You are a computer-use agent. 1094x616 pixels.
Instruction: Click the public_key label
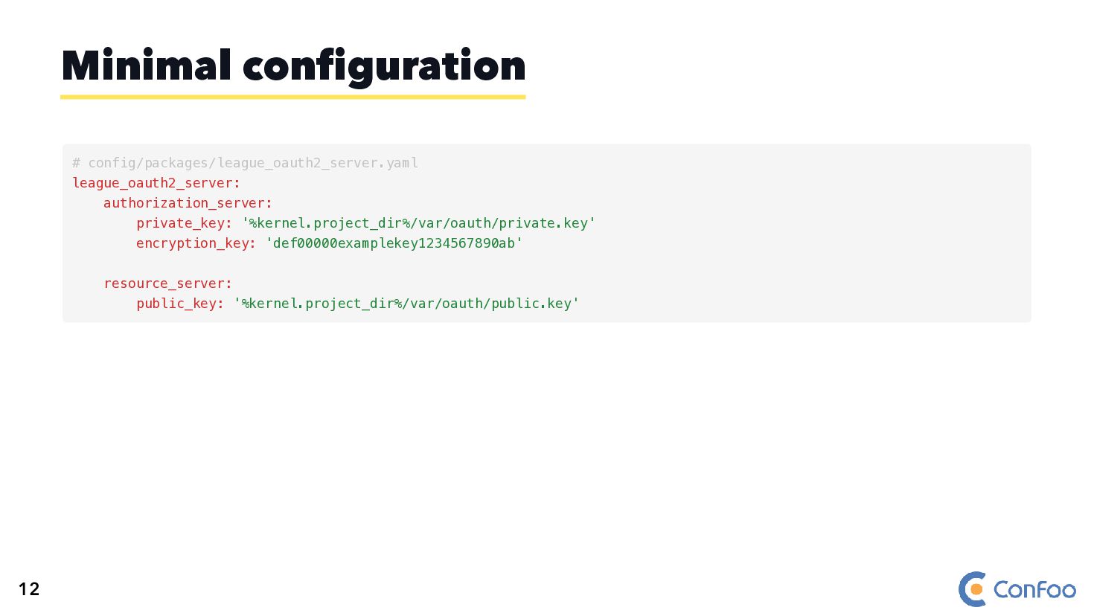tap(179, 304)
